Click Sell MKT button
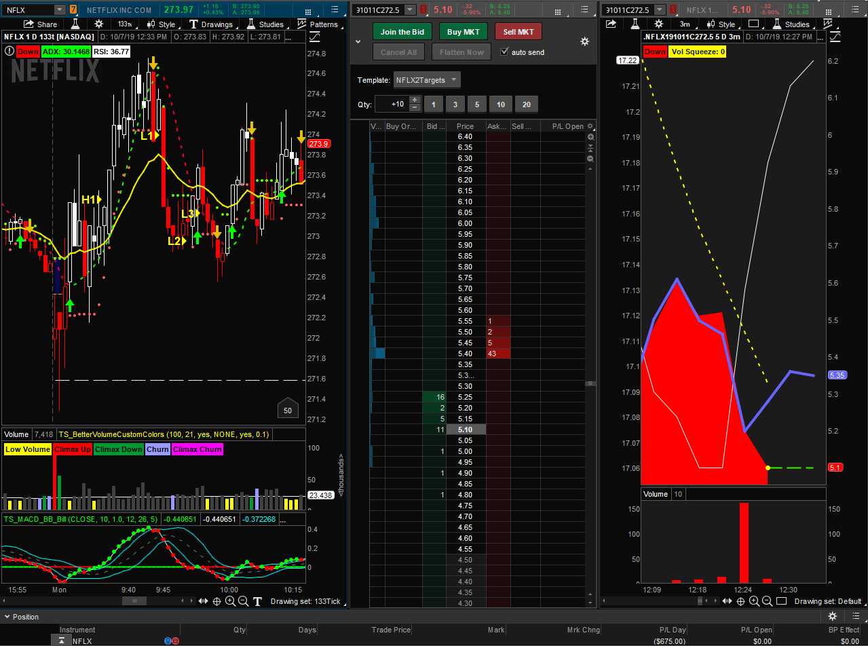 click(518, 32)
